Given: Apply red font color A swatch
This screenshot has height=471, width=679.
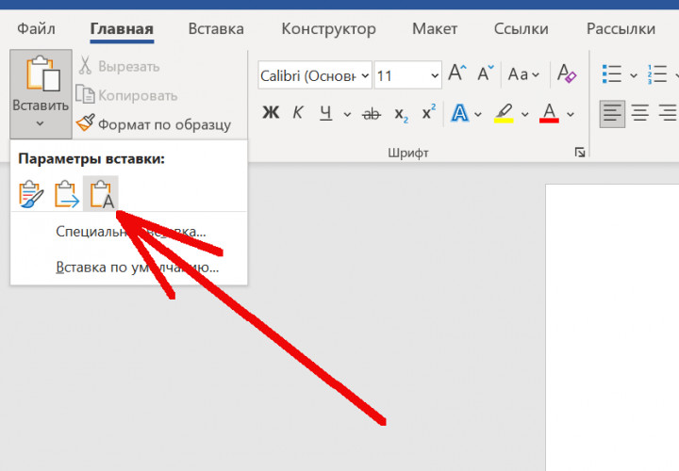Looking at the screenshot, I should click(x=549, y=114).
